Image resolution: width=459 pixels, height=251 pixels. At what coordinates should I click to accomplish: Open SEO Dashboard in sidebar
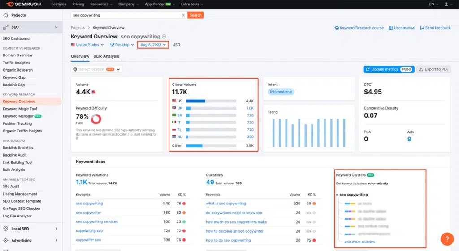(16, 38)
